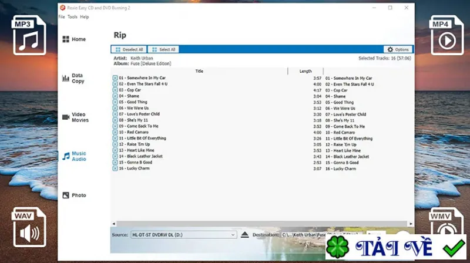Click the Select All button

[x=163, y=49]
